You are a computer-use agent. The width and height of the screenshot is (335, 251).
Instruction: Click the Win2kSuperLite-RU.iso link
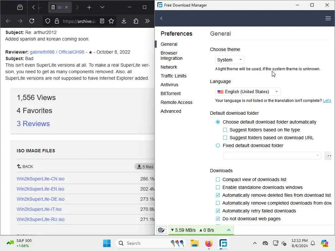(41, 219)
